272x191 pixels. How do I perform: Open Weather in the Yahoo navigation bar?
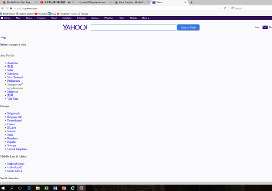[108, 18]
